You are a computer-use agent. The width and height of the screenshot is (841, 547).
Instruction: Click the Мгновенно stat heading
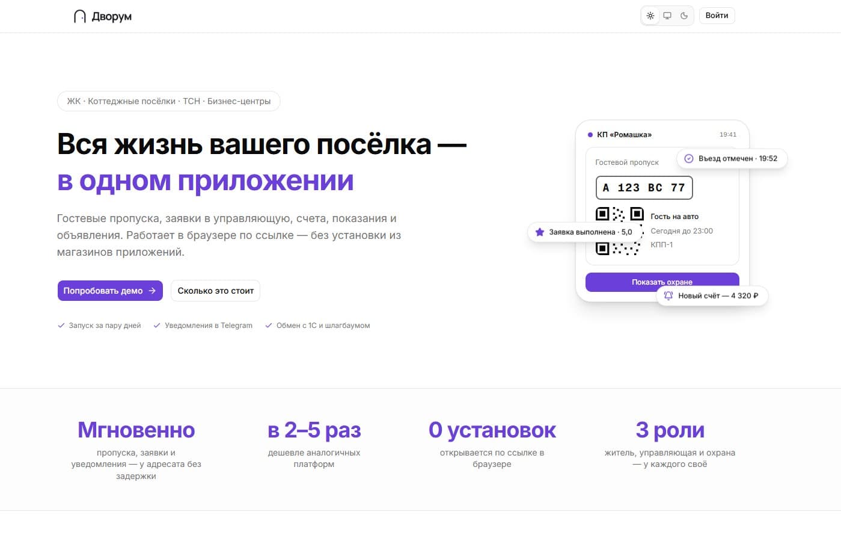(136, 430)
